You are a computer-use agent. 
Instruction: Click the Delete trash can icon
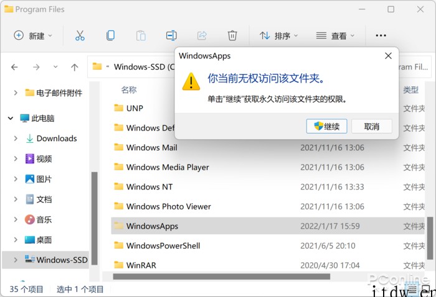[232, 35]
